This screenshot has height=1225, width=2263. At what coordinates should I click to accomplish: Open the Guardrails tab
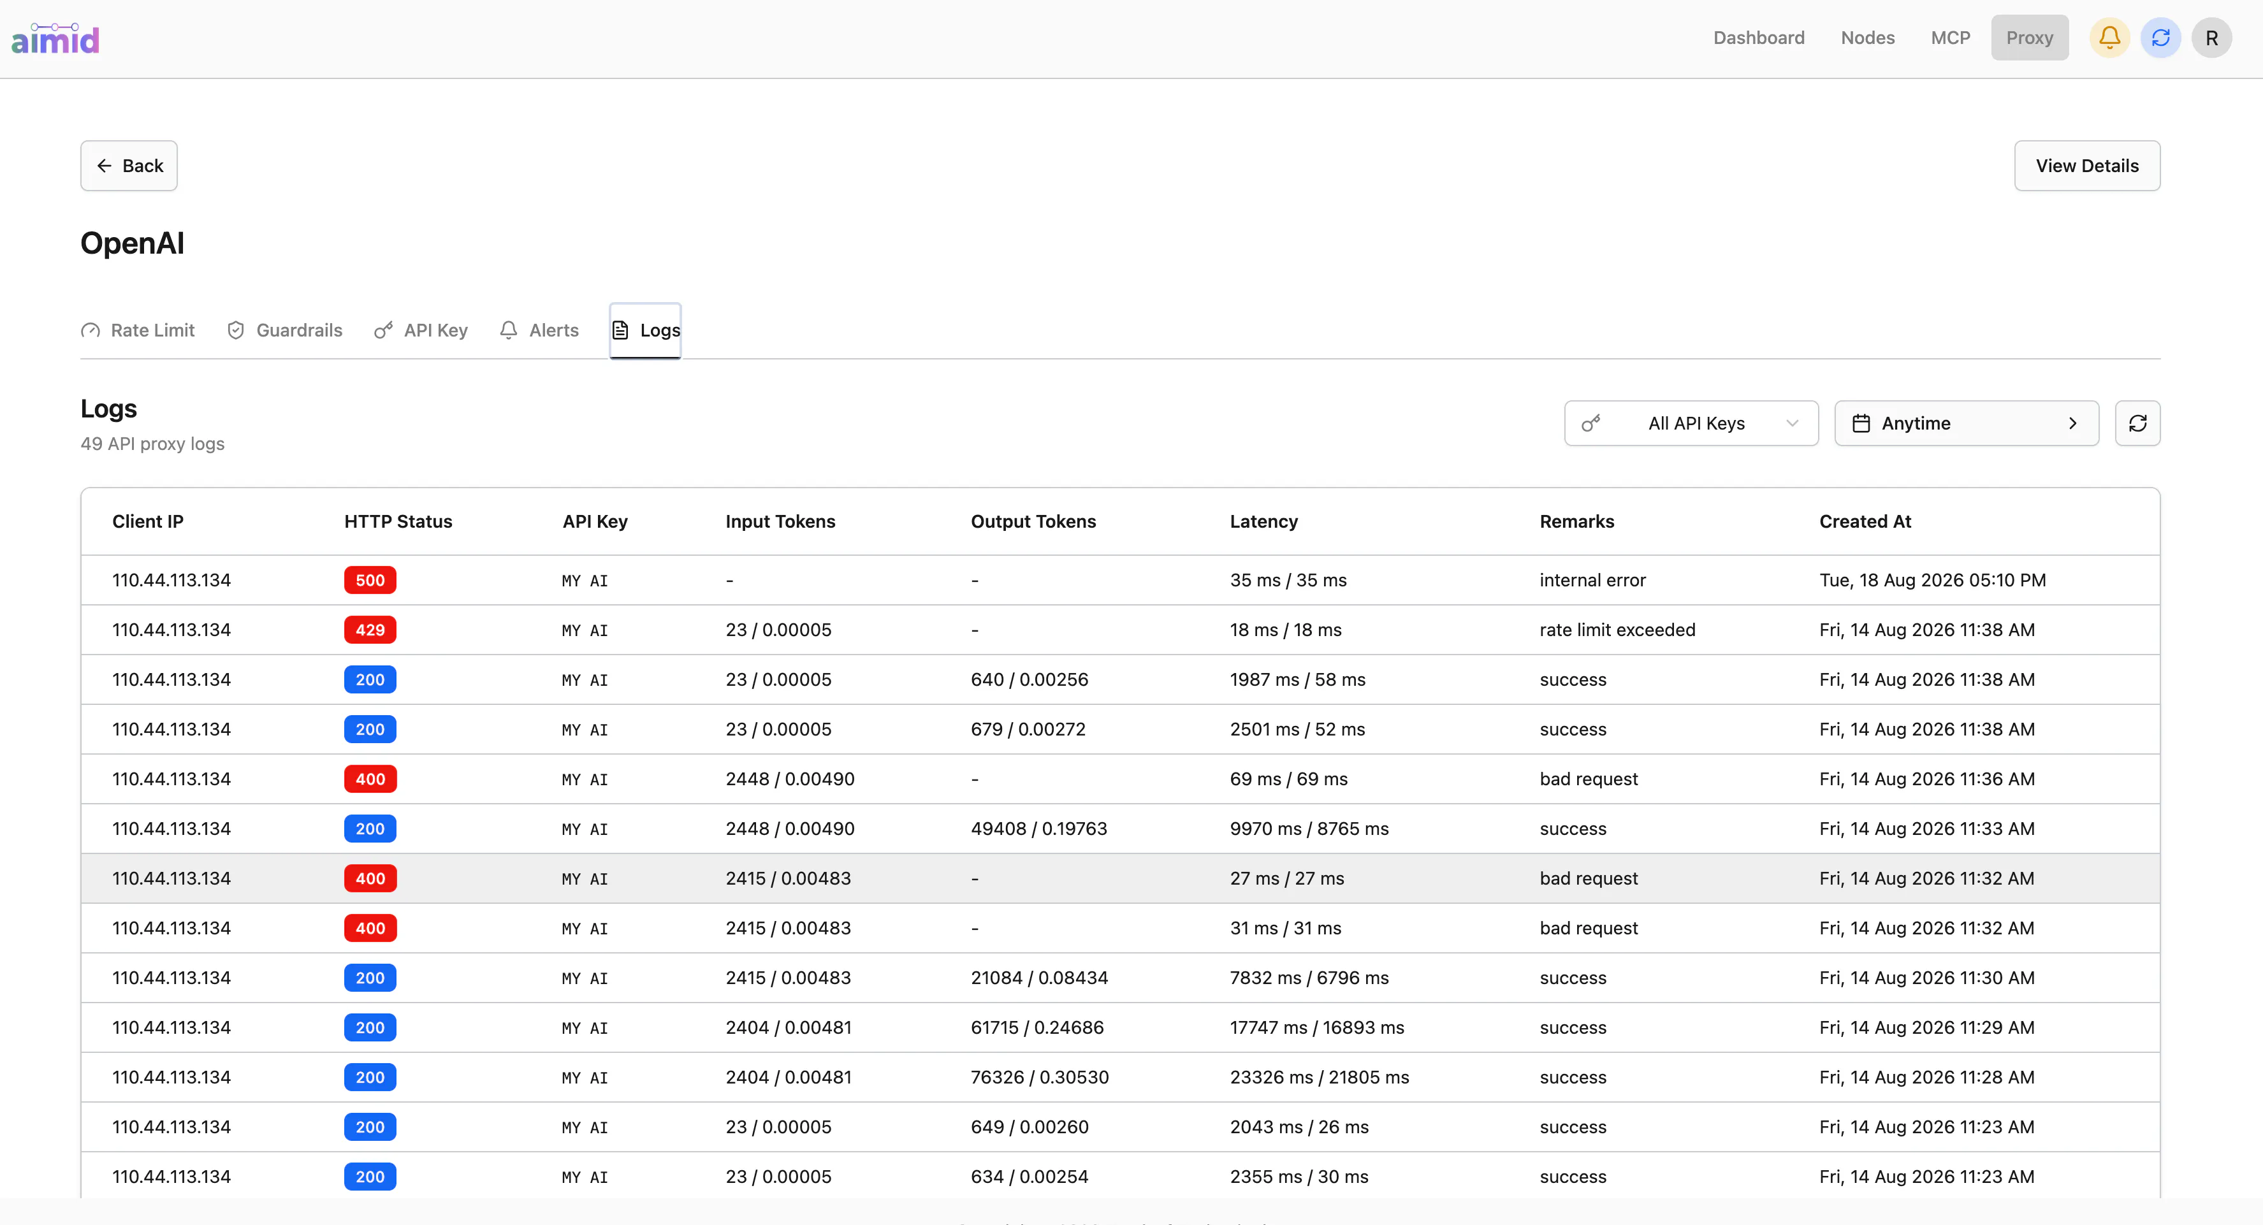(x=285, y=330)
